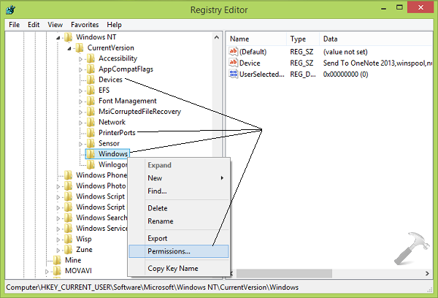Click the PrinterPorts folder icon
The width and height of the screenshot is (438, 298).
(x=91, y=132)
